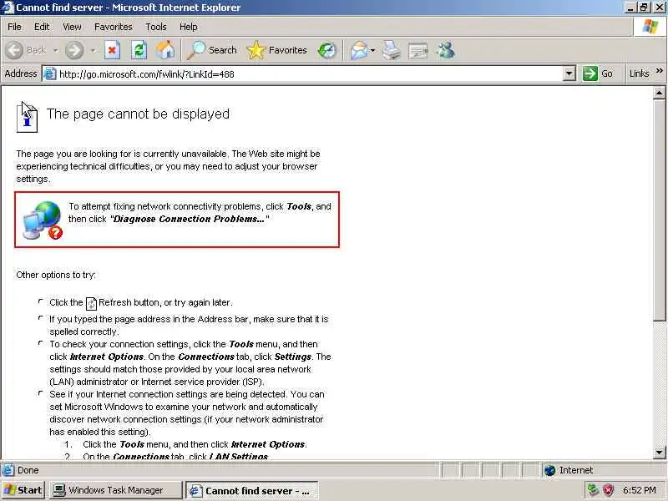The image size is (668, 501).
Task: Open the Windows Start menu
Action: coord(23,490)
